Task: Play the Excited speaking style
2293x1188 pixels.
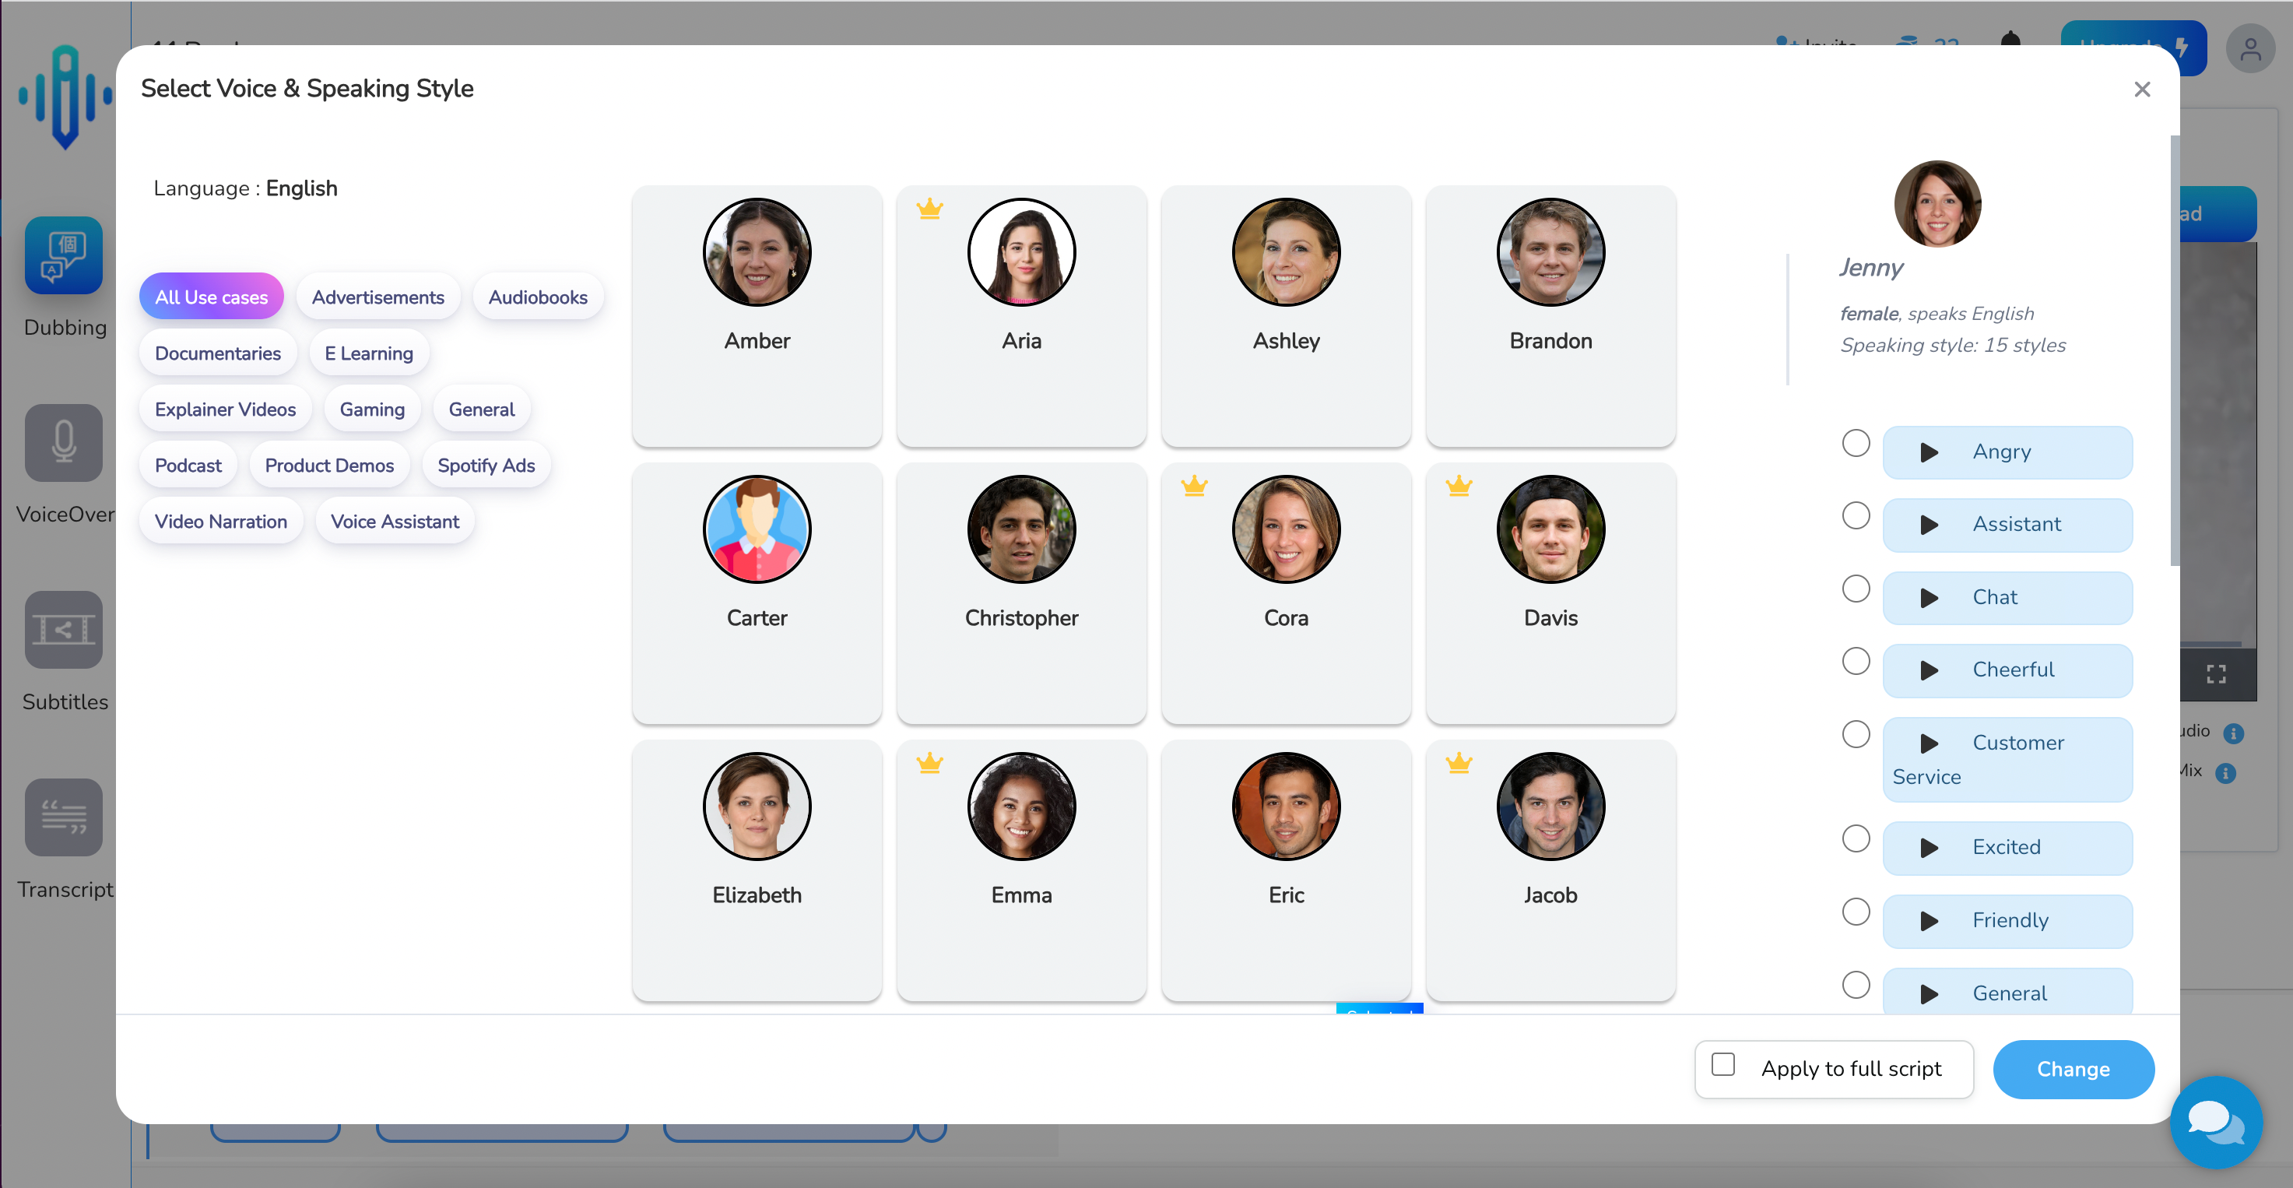Action: (1925, 847)
